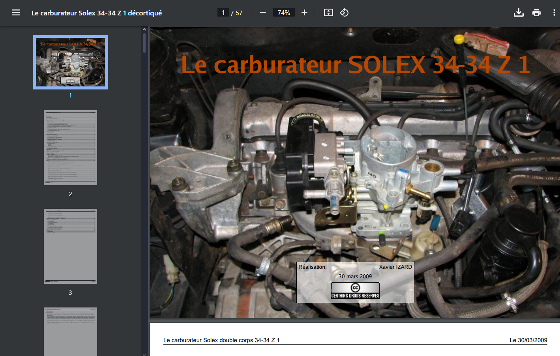
Task: Click the page label '2' under the thumbnail
Action: [x=70, y=194]
